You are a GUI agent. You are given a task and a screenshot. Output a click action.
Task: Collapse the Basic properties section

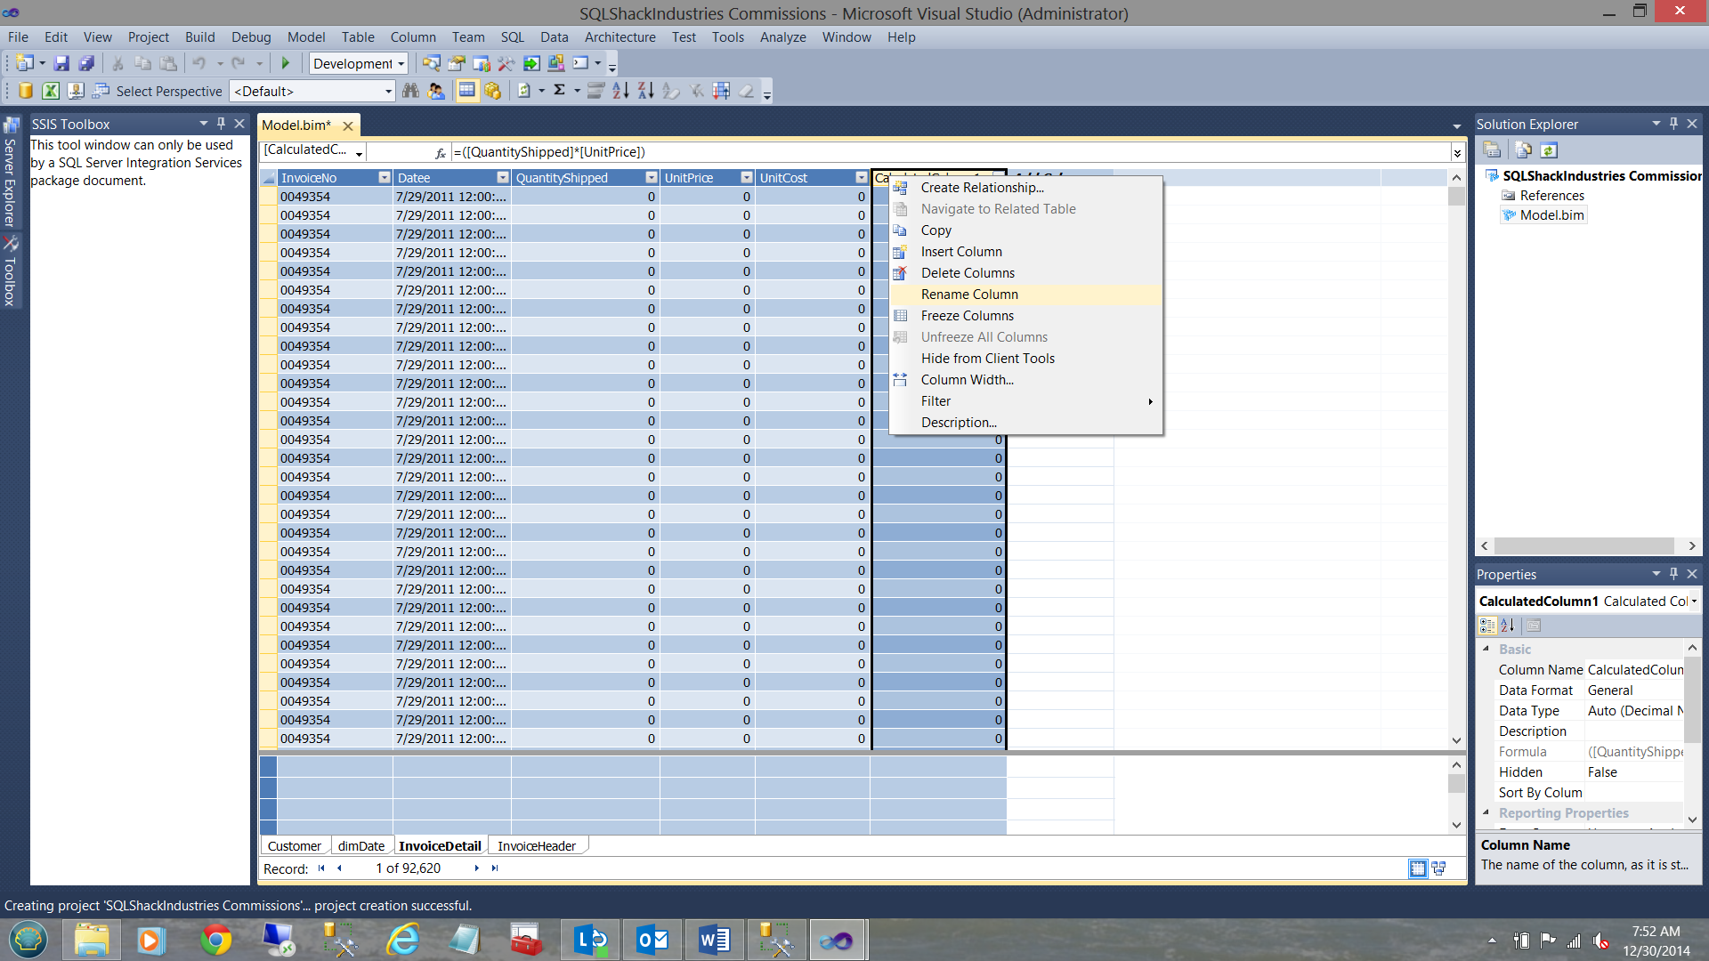click(x=1486, y=650)
